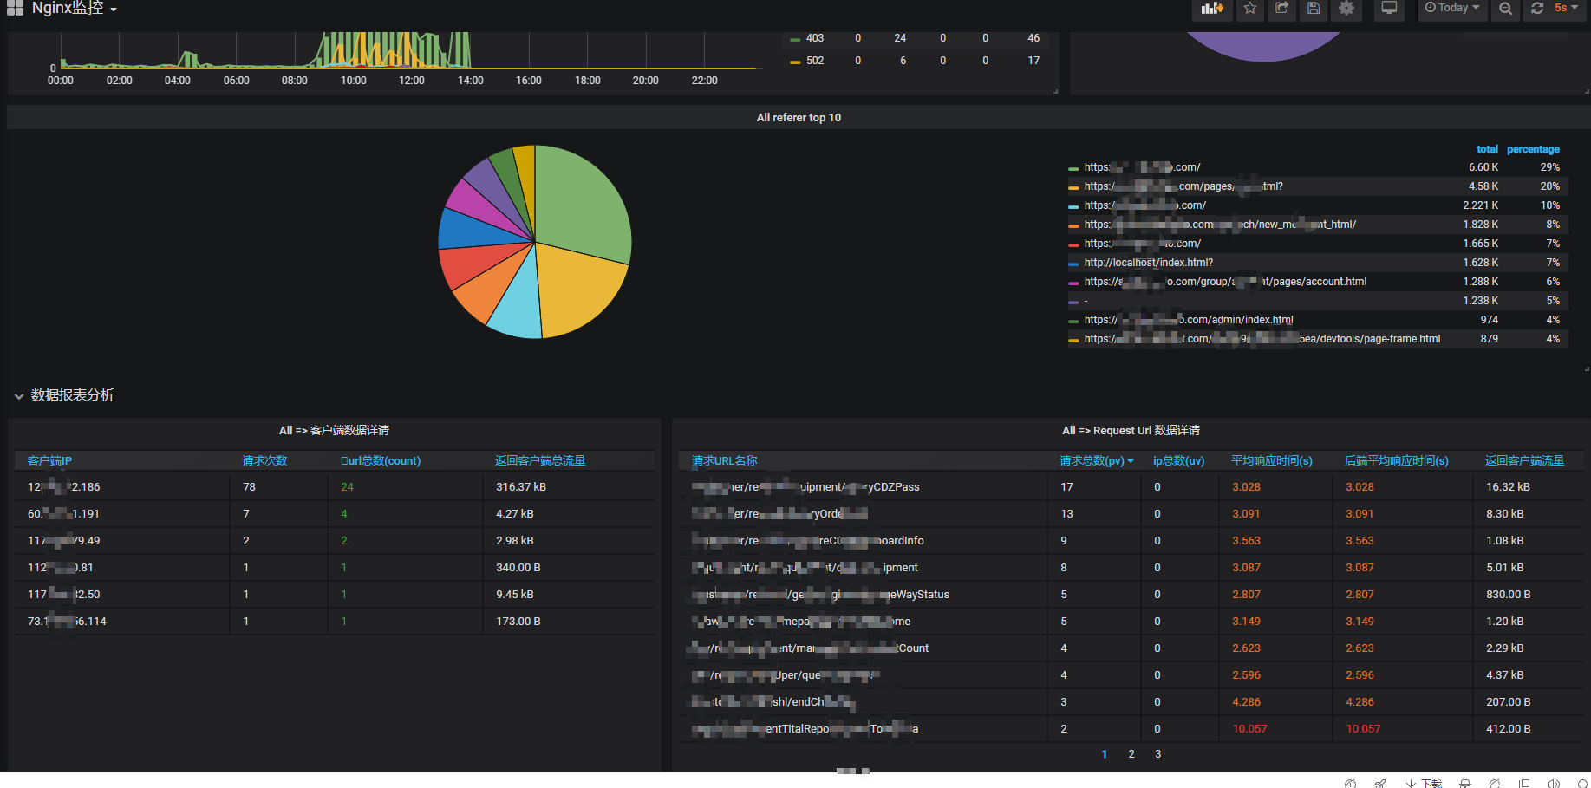1591x788 pixels.
Task: Collapse the 数据报表分析 section
Action: tap(19, 395)
